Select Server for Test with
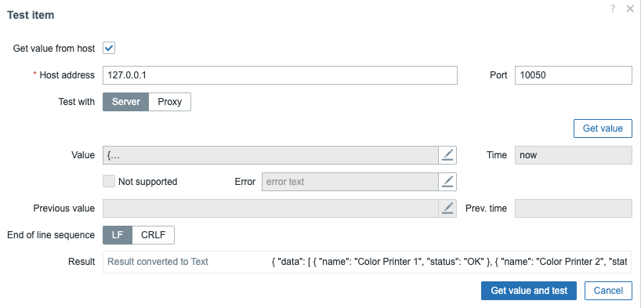This screenshot has height=308, width=641. click(x=126, y=102)
